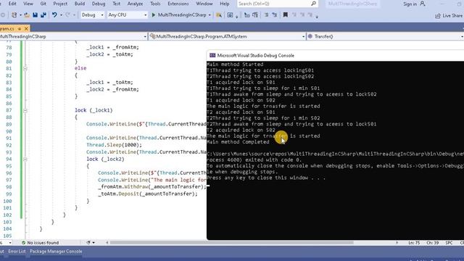The height and width of the screenshot is (261, 464).
Task: Open the Debug menu
Action: 99,4
